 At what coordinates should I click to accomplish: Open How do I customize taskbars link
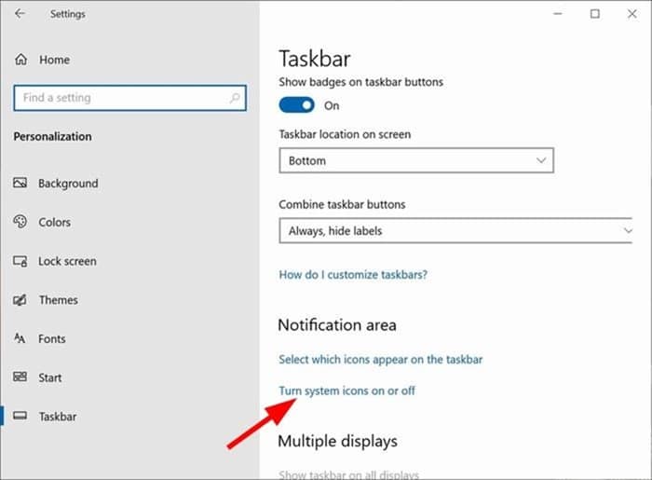pos(353,275)
